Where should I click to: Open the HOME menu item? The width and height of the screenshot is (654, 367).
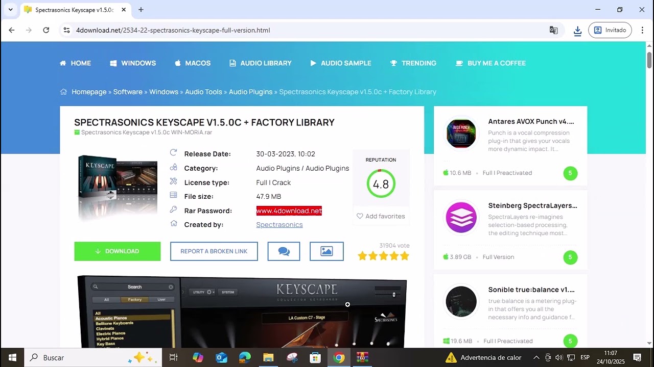[75, 63]
